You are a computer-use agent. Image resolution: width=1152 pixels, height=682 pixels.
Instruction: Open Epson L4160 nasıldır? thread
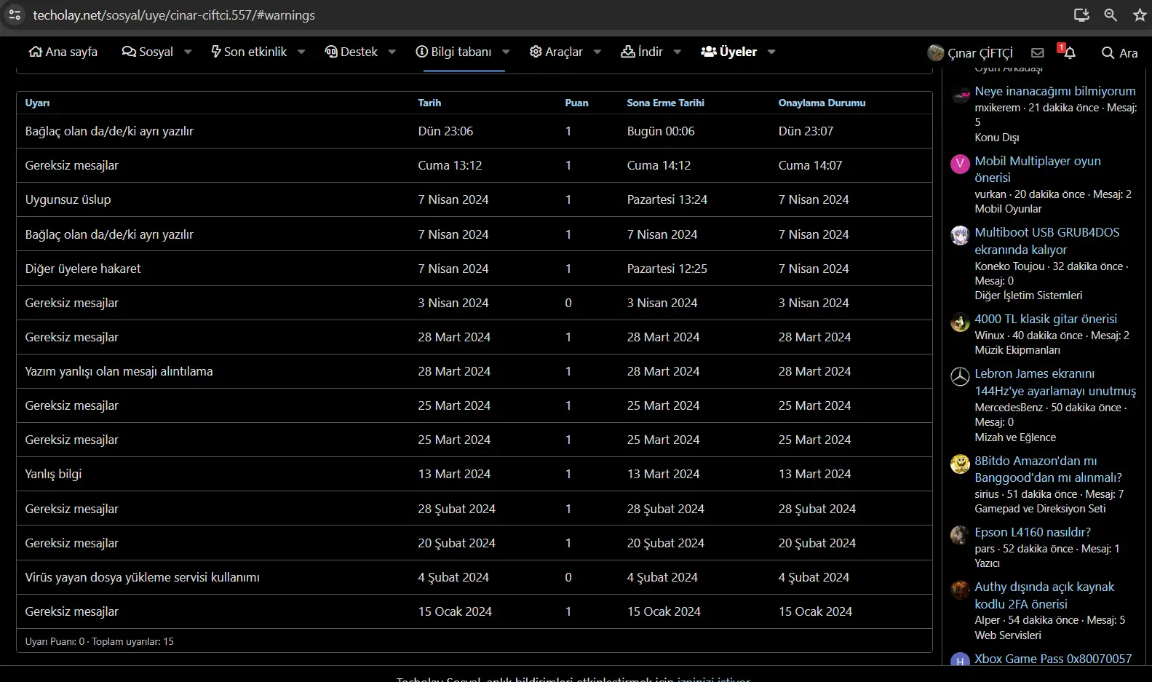[x=1033, y=532]
